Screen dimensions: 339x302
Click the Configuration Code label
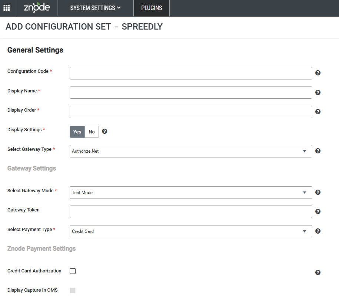click(x=28, y=71)
